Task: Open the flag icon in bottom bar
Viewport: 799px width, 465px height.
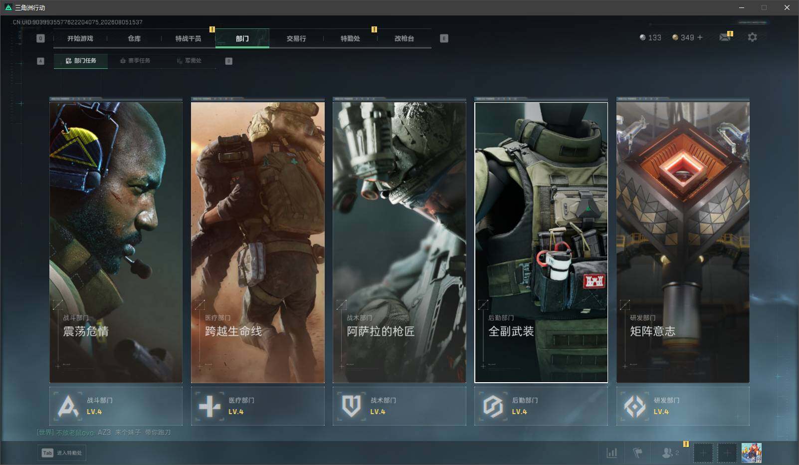Action: [638, 453]
